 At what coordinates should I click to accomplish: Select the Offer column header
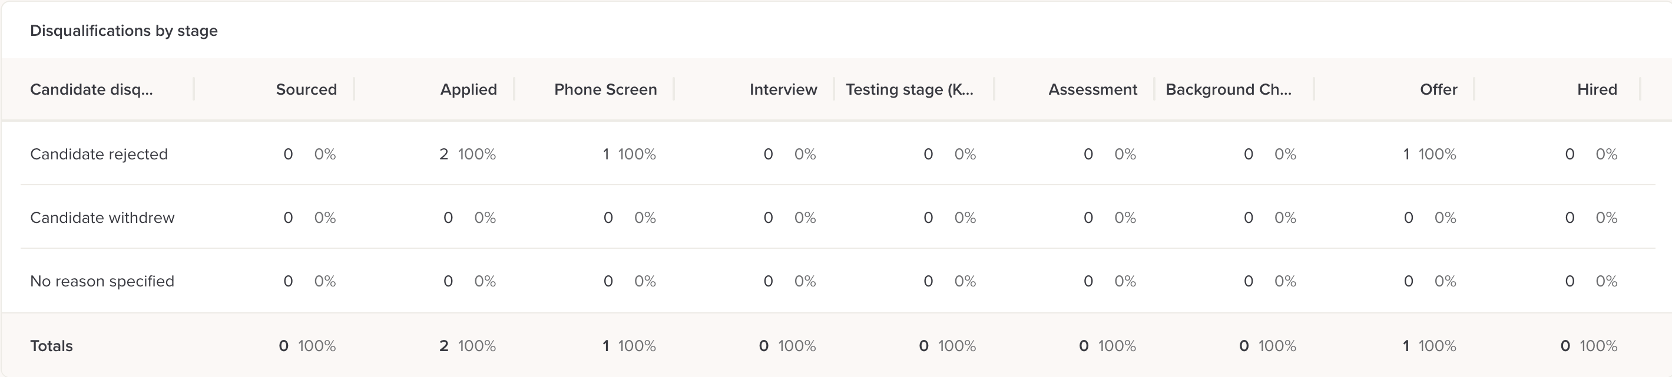point(1438,89)
